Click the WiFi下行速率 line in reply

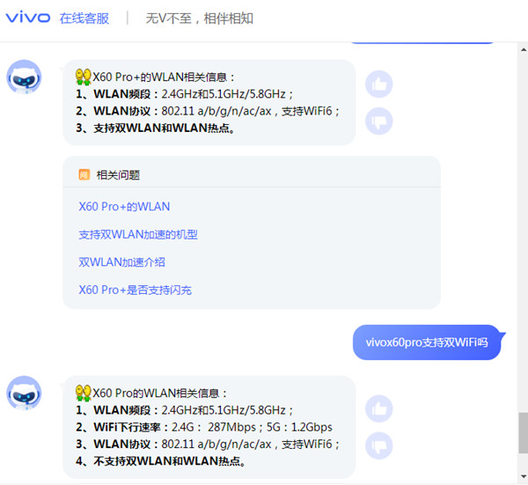click(204, 427)
